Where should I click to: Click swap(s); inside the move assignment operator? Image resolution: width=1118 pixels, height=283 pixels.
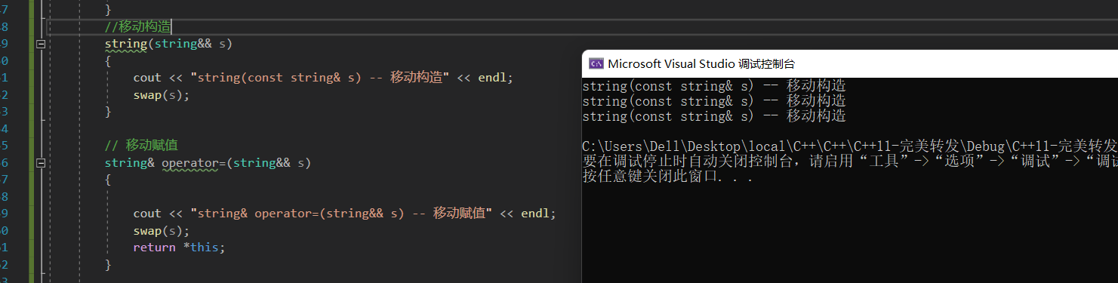(x=161, y=230)
